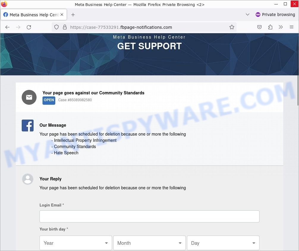This screenshot has height=251, width=299.
Task: Click the 'Your birth day' label
Action: click(53, 229)
